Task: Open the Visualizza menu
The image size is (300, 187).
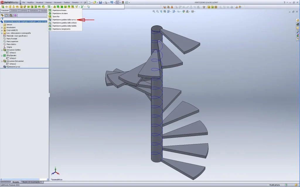Action: [40, 2]
